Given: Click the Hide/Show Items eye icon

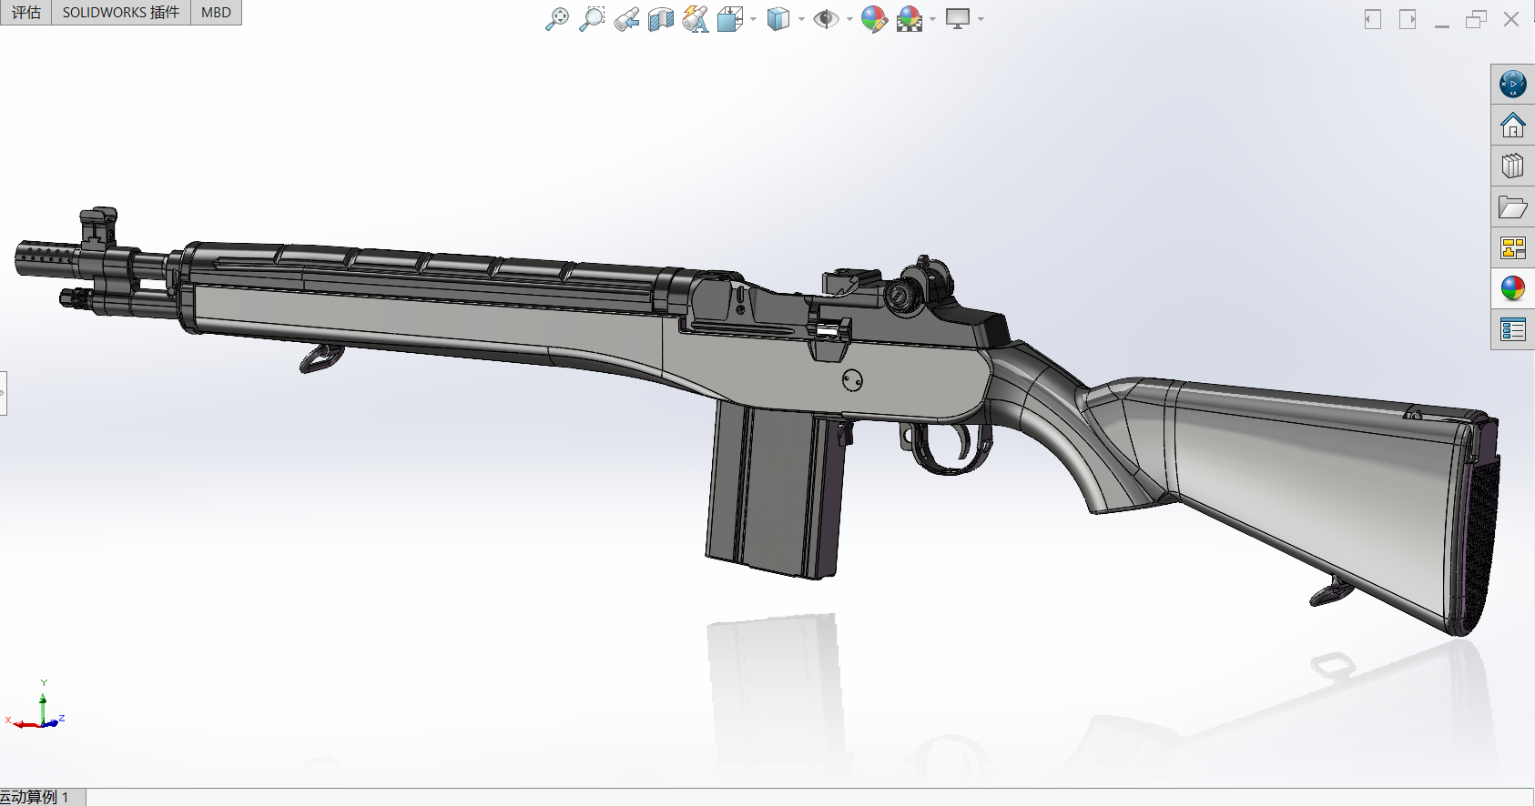Looking at the screenshot, I should pos(826,18).
